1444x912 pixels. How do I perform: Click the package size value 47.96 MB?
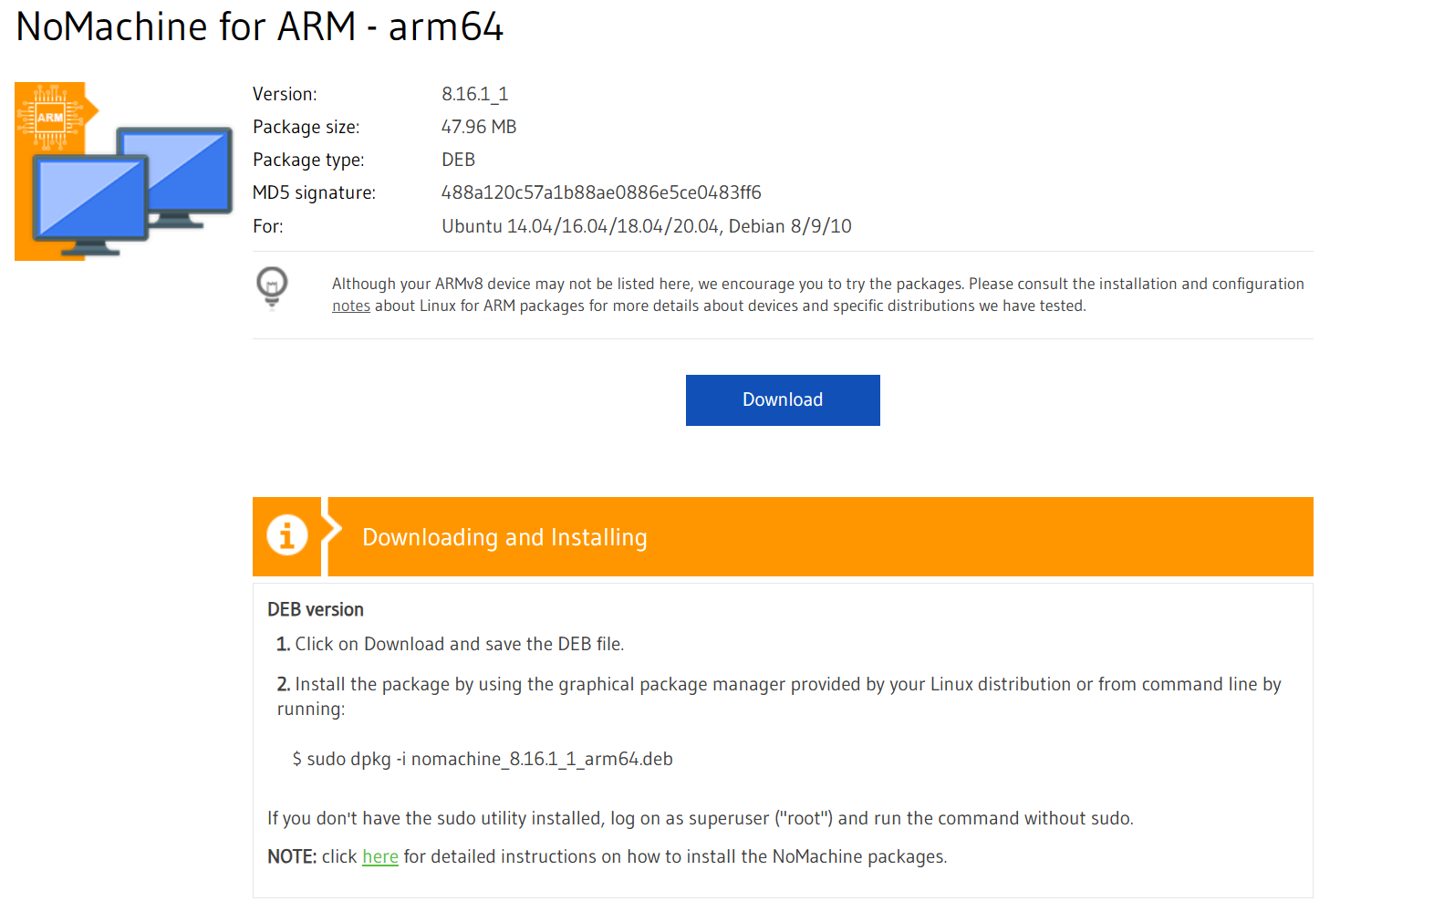tap(479, 127)
